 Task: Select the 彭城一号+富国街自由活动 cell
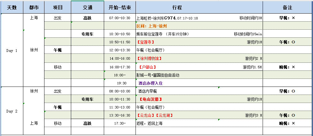tap(199, 75)
